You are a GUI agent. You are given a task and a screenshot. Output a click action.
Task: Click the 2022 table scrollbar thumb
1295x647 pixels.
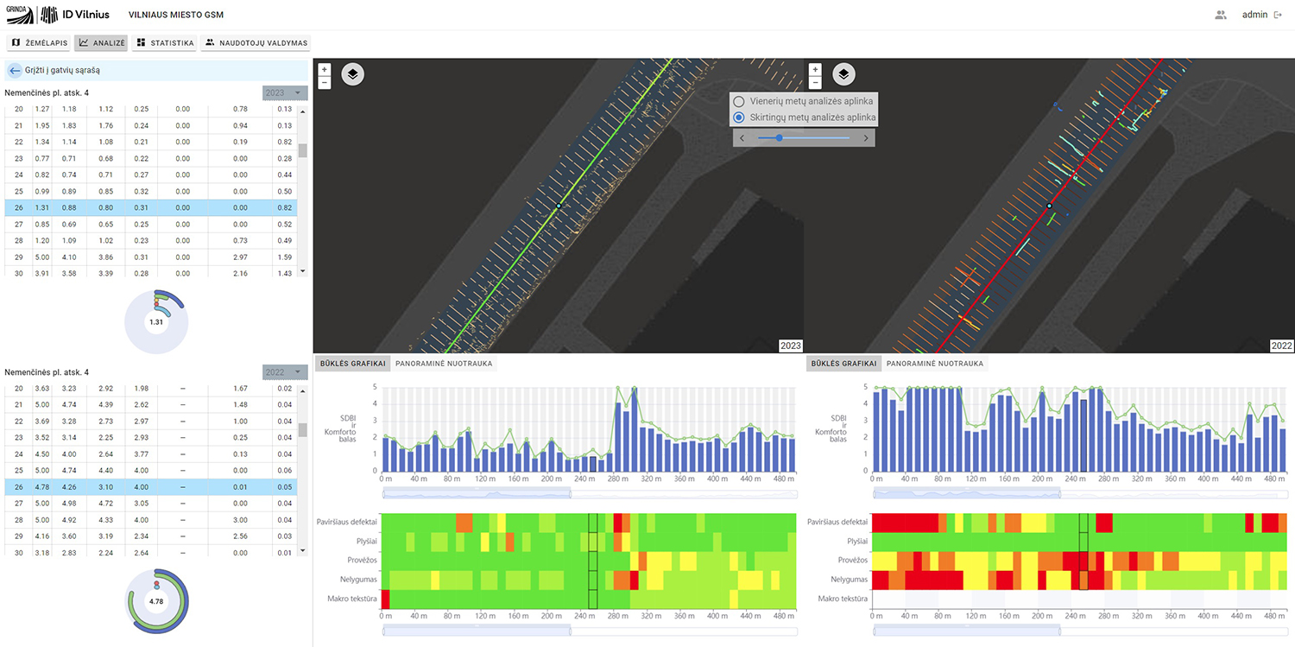[x=302, y=430]
